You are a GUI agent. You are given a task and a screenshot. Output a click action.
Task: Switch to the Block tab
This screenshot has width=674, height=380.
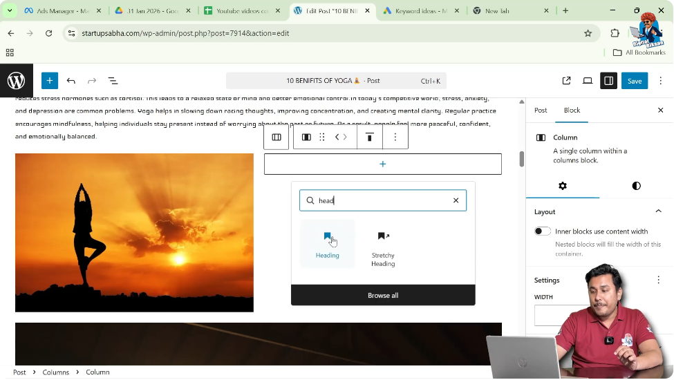click(572, 111)
